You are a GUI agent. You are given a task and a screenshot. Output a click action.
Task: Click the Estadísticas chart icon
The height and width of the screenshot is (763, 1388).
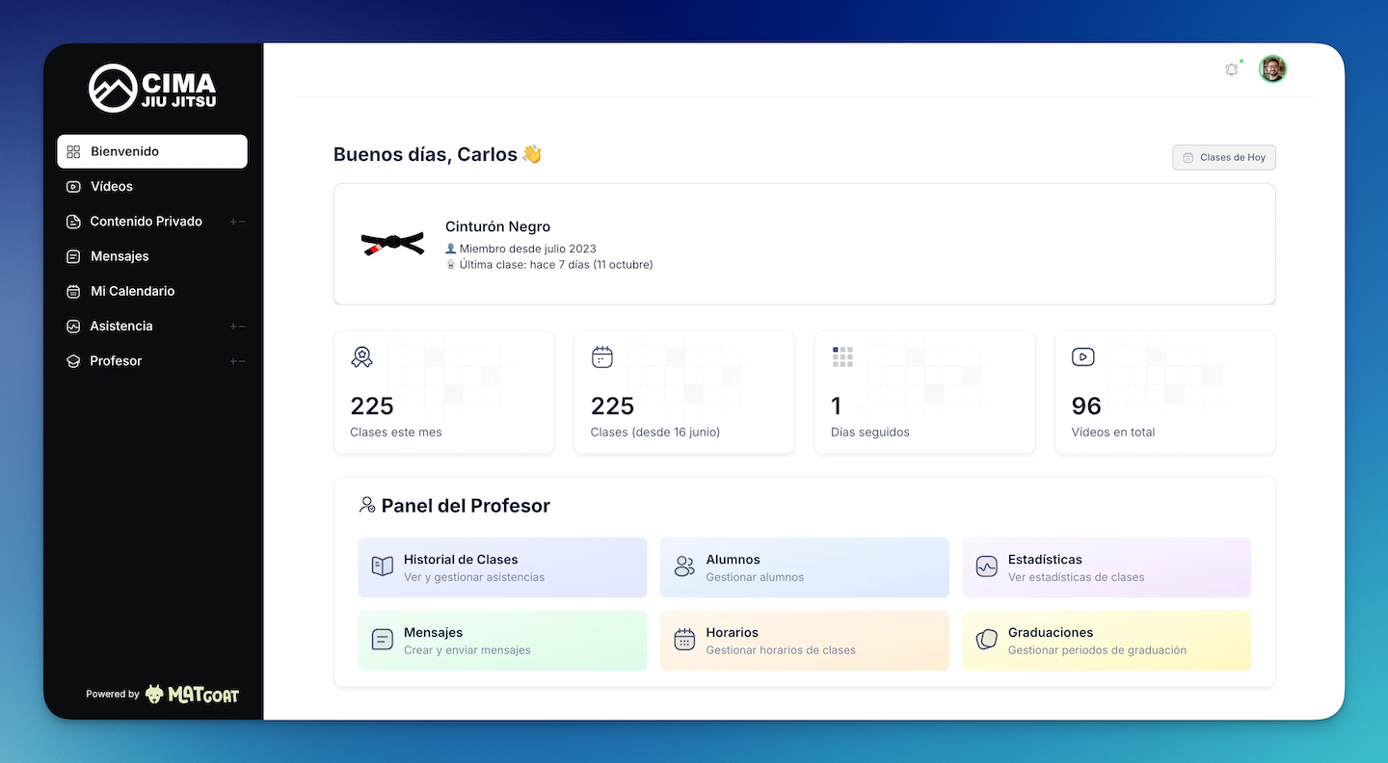pyautogui.click(x=986, y=566)
